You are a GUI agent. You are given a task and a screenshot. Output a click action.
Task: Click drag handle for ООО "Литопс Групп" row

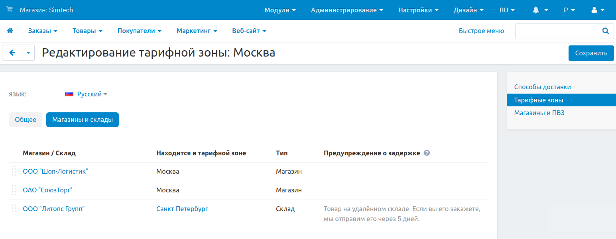coord(14,209)
